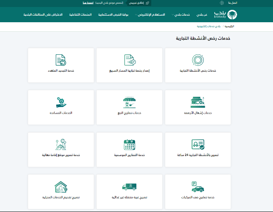273x212 pixels.
Task: Click the خدمة تصاريح صف المركبات parking car icon
Action: (197, 186)
